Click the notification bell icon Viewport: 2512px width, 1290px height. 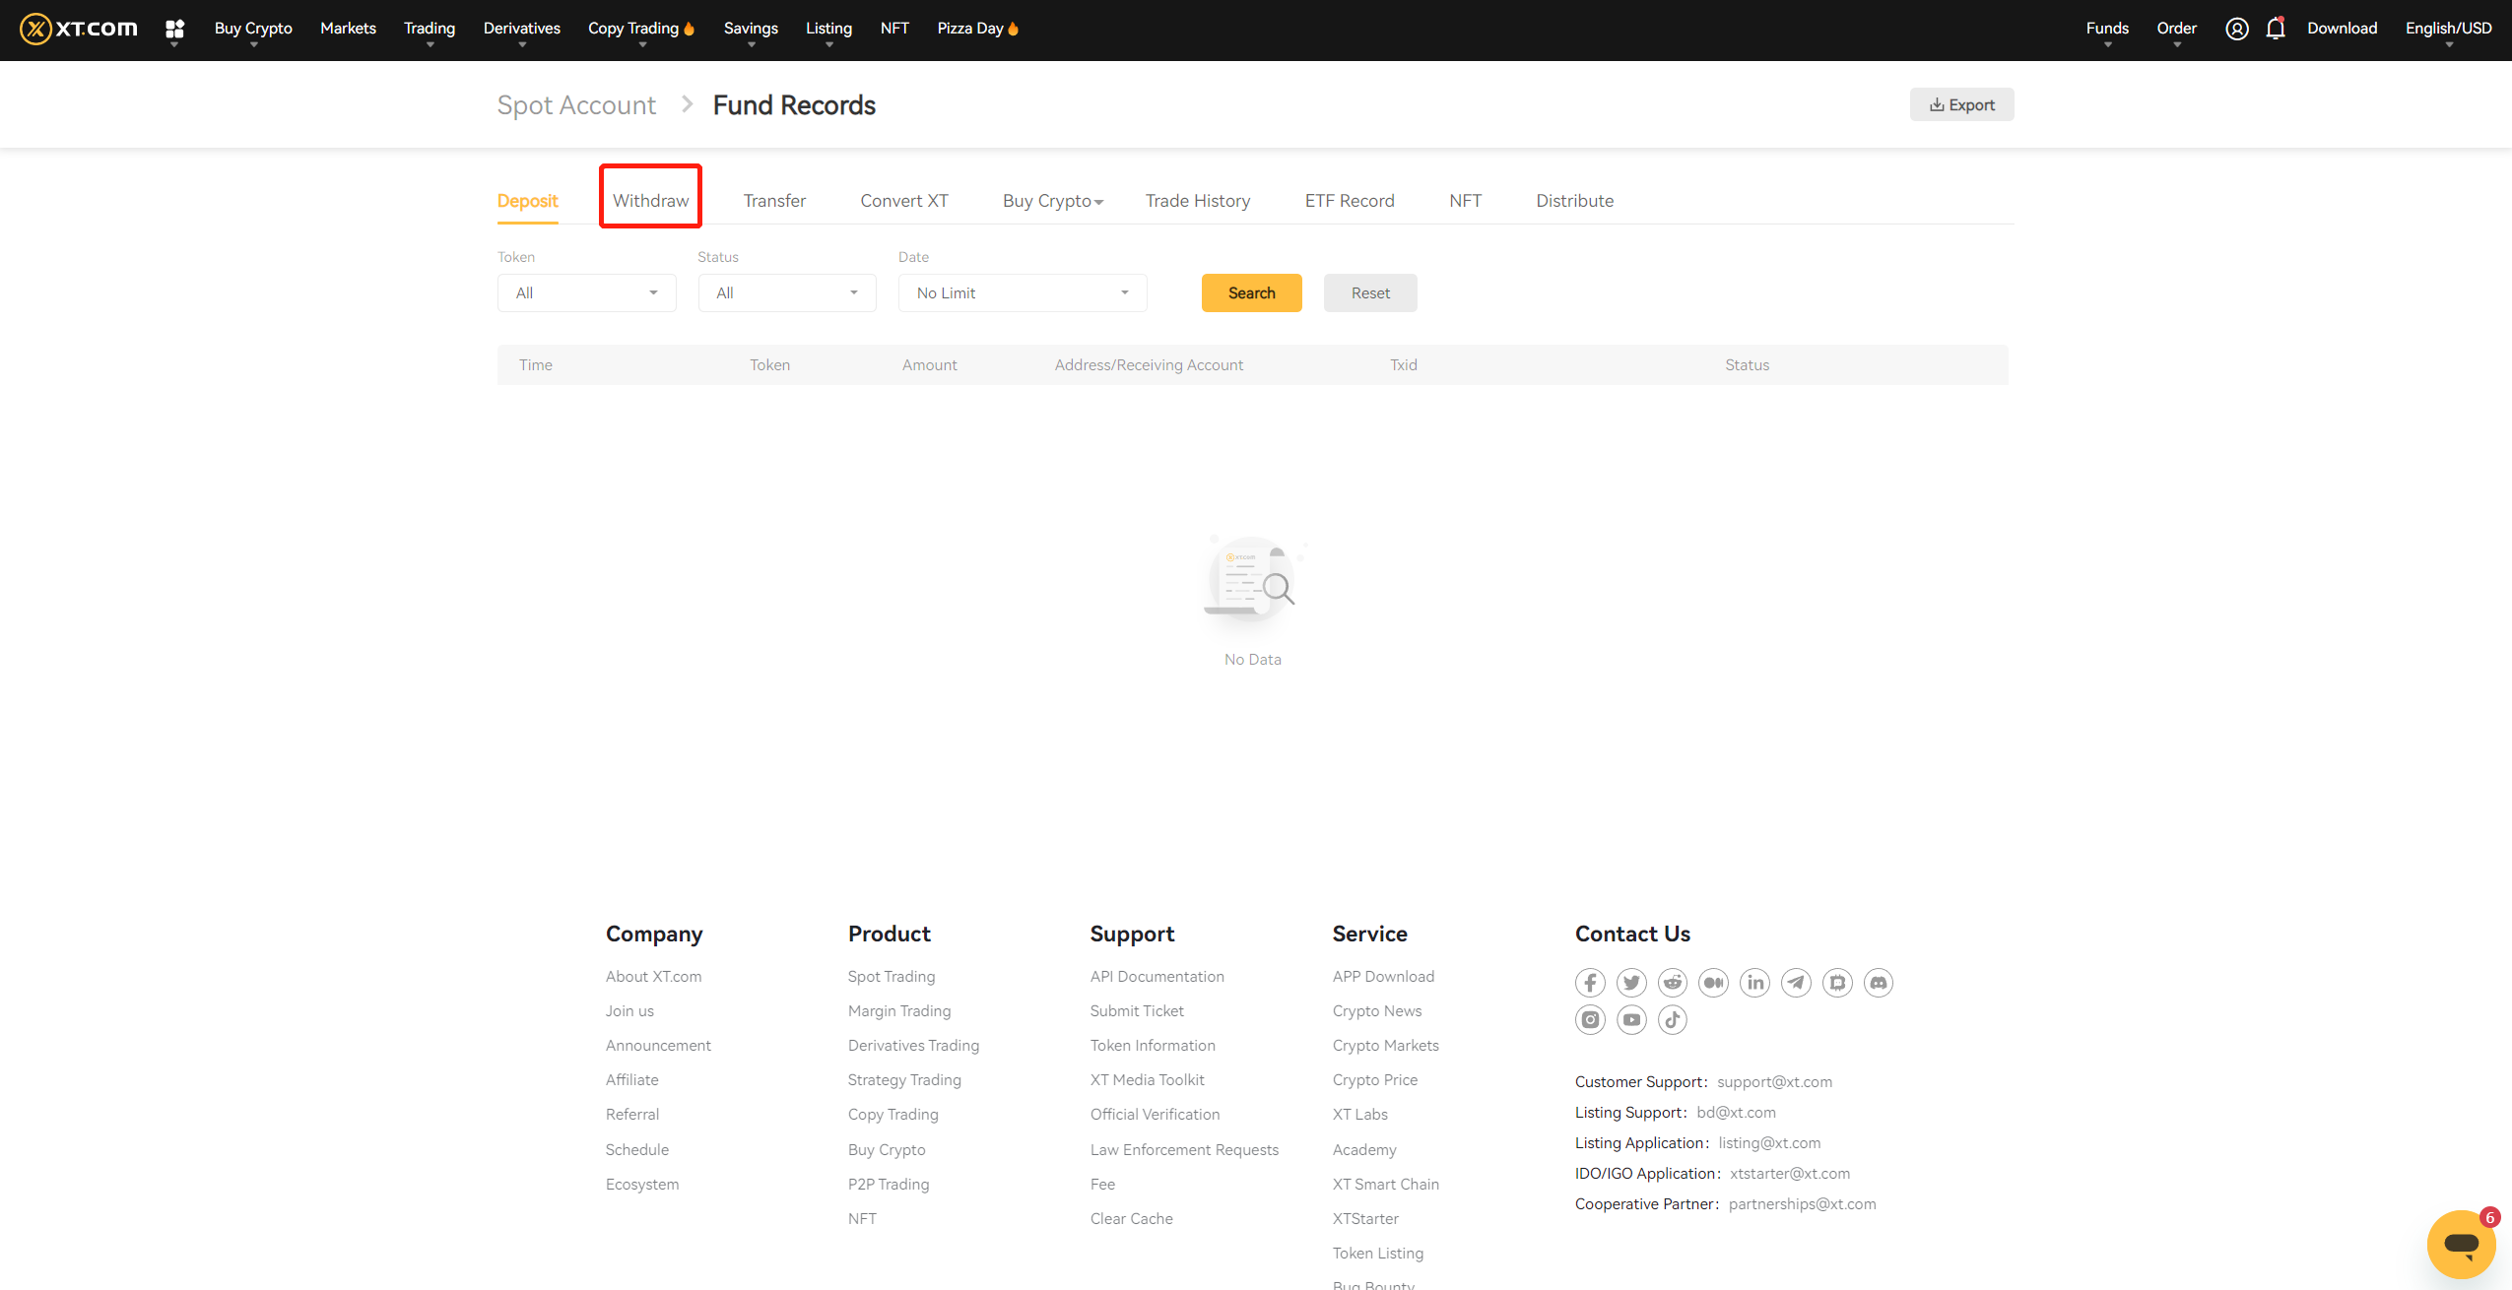tap(2276, 29)
